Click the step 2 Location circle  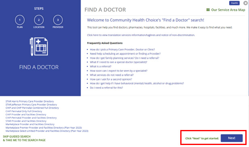coord(39,20)
